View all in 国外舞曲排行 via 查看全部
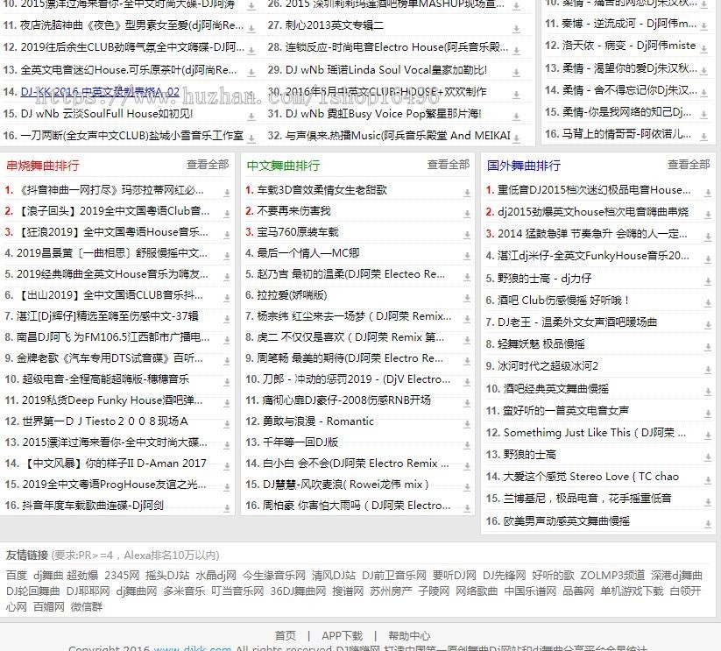This screenshot has height=651, width=721. (689, 165)
